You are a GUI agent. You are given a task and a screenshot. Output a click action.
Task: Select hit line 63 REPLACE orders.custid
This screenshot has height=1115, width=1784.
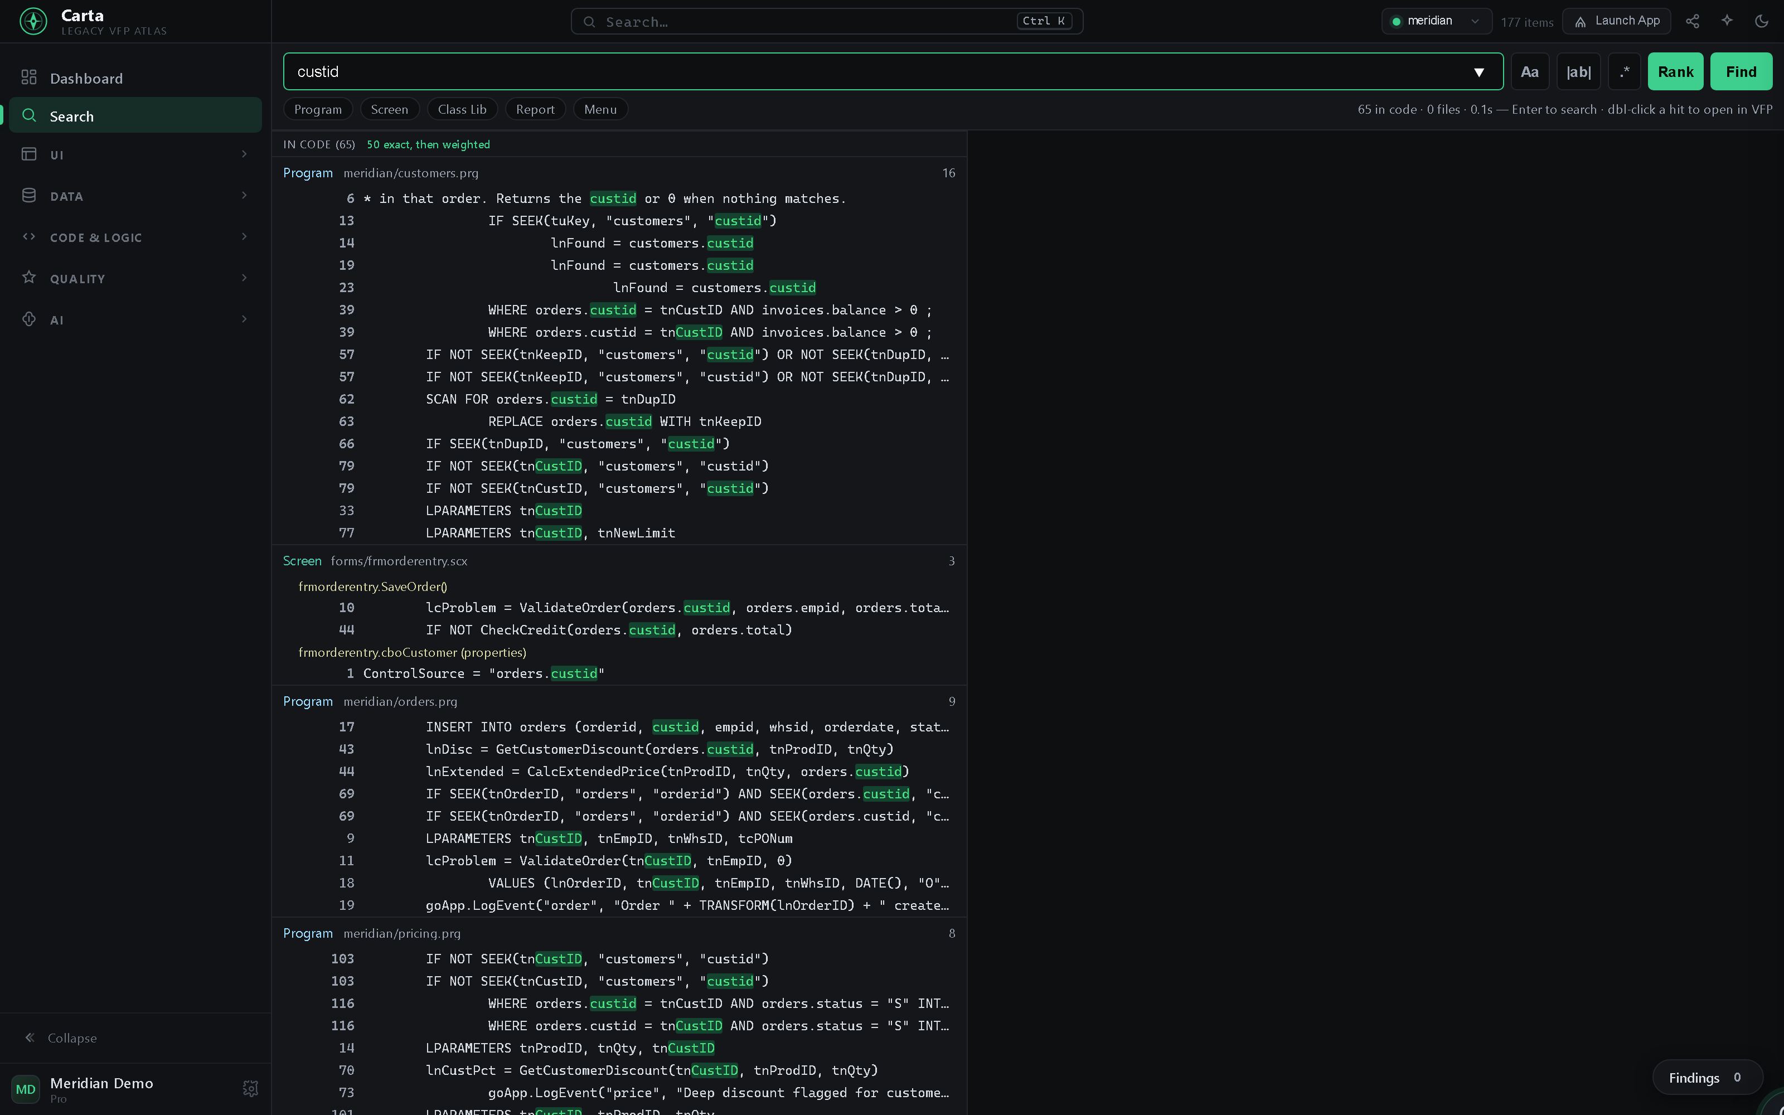(x=619, y=421)
